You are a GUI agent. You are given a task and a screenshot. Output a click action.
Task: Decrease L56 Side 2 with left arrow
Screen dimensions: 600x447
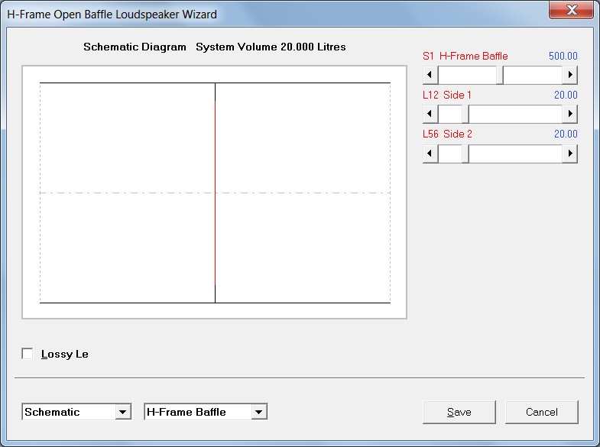click(430, 154)
